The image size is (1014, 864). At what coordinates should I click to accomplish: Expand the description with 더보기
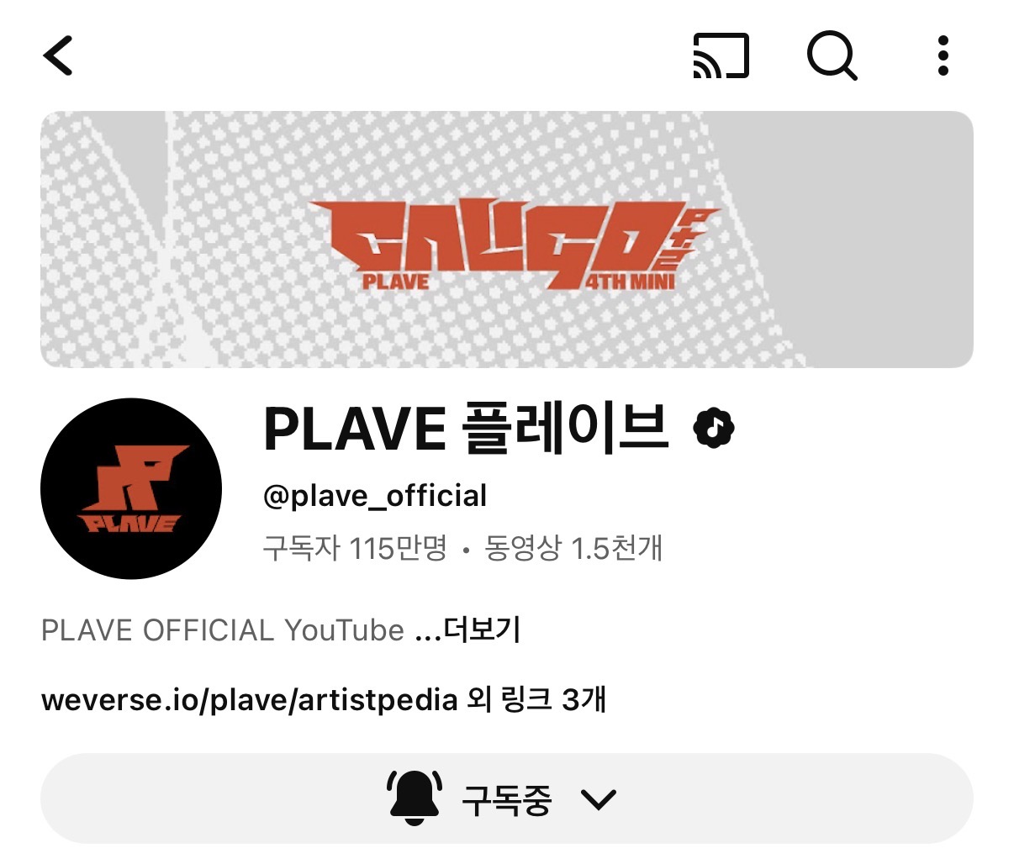482,630
